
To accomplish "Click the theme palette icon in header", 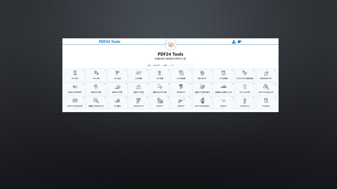I will [x=239, y=42].
